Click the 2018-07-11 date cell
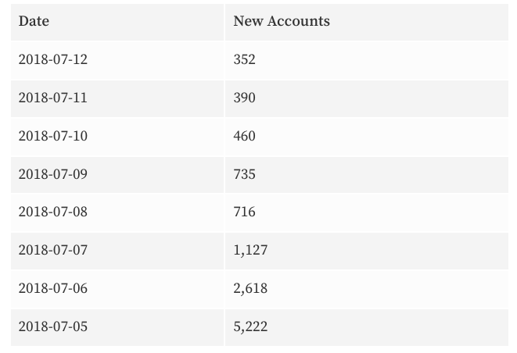517x353 pixels. [53, 98]
